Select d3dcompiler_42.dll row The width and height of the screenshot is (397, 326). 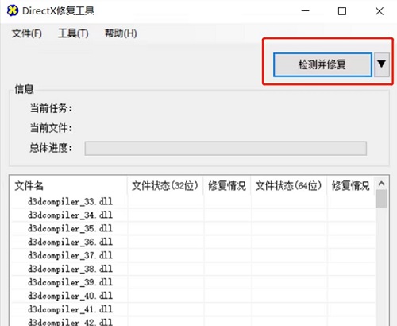[193, 322]
